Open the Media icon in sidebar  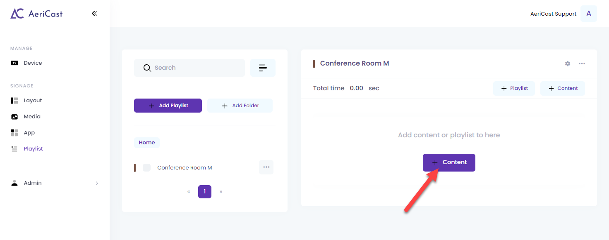tap(14, 117)
